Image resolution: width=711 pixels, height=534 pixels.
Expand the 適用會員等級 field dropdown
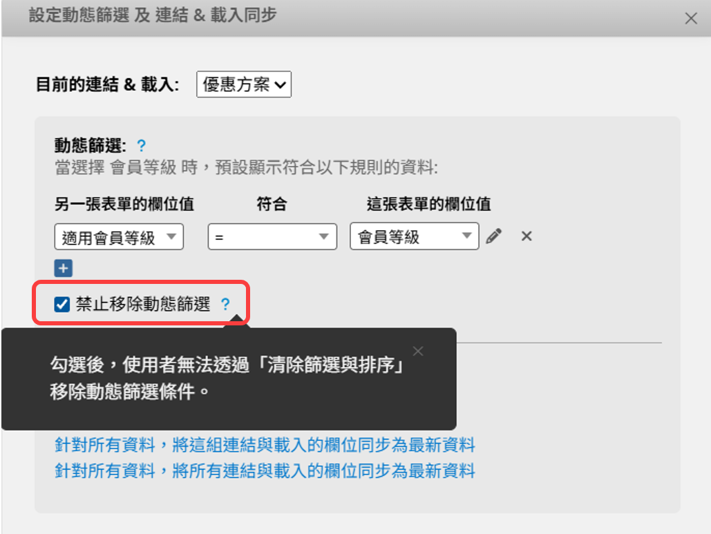[x=119, y=237]
